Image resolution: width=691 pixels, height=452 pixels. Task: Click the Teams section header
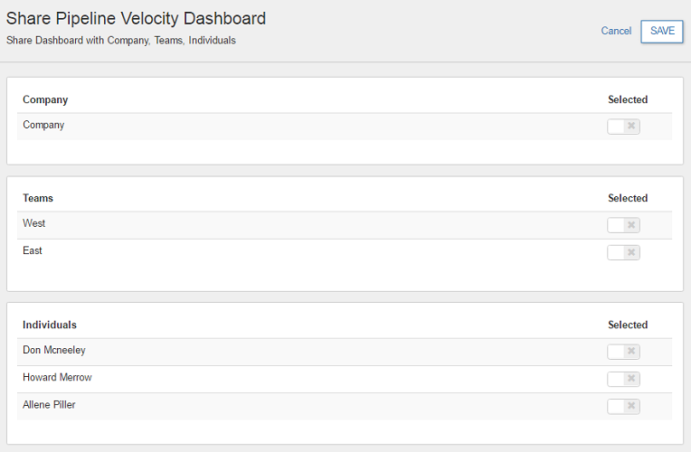click(x=38, y=198)
